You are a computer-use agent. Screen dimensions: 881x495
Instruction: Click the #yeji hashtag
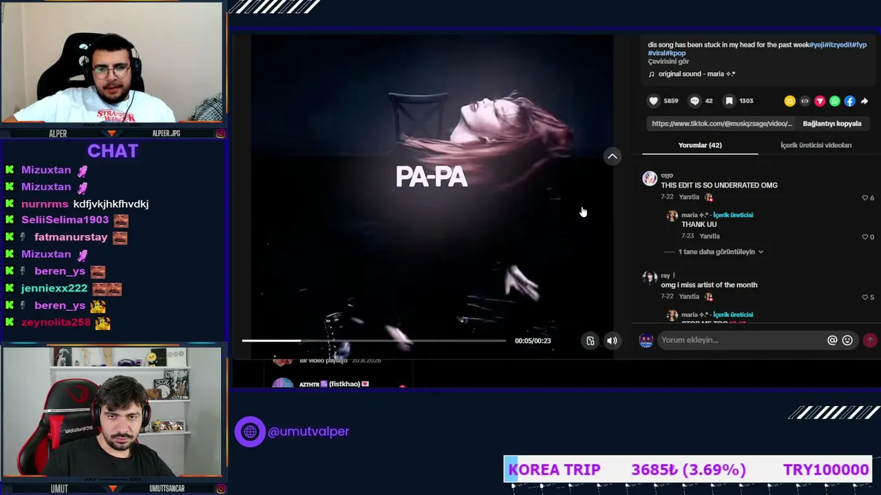pos(817,45)
